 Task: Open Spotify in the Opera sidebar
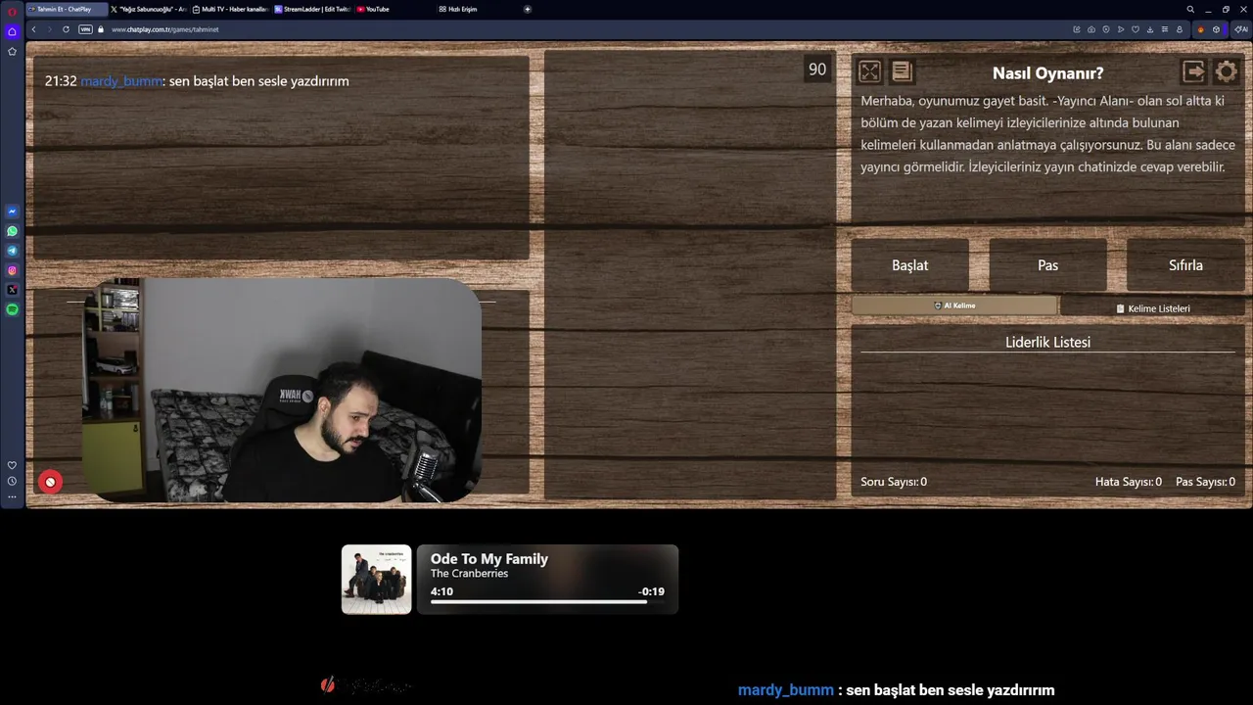point(12,309)
